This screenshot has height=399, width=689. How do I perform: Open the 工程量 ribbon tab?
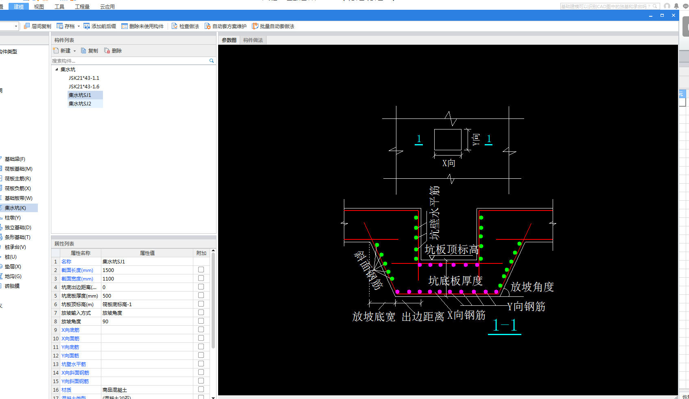(82, 7)
